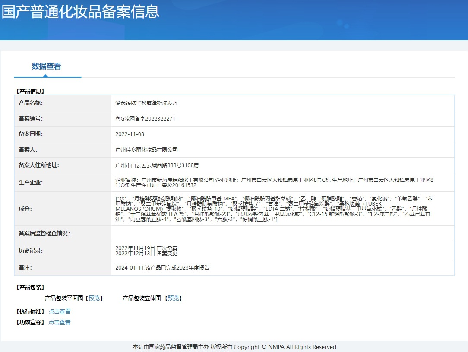
Task: Select the product name 梦芮多肽黑松露蓬松洗发水
Action: (146, 103)
